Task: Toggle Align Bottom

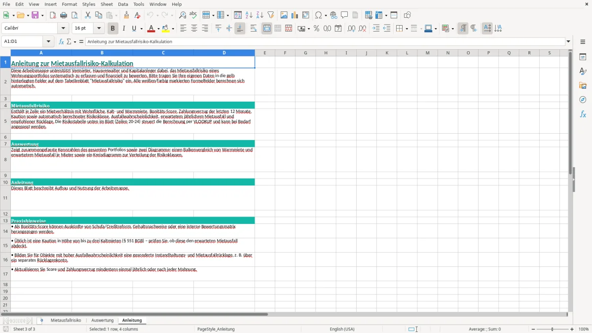Action: [x=240, y=29]
